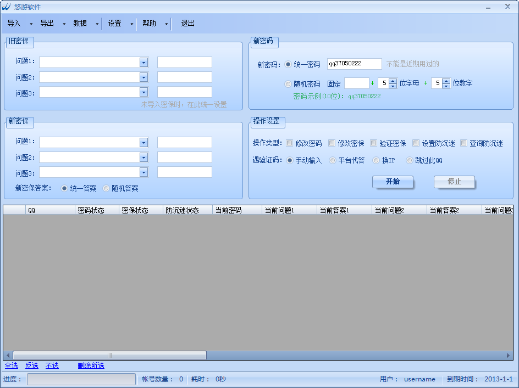Click the app logo icon in title bar

(7, 7)
